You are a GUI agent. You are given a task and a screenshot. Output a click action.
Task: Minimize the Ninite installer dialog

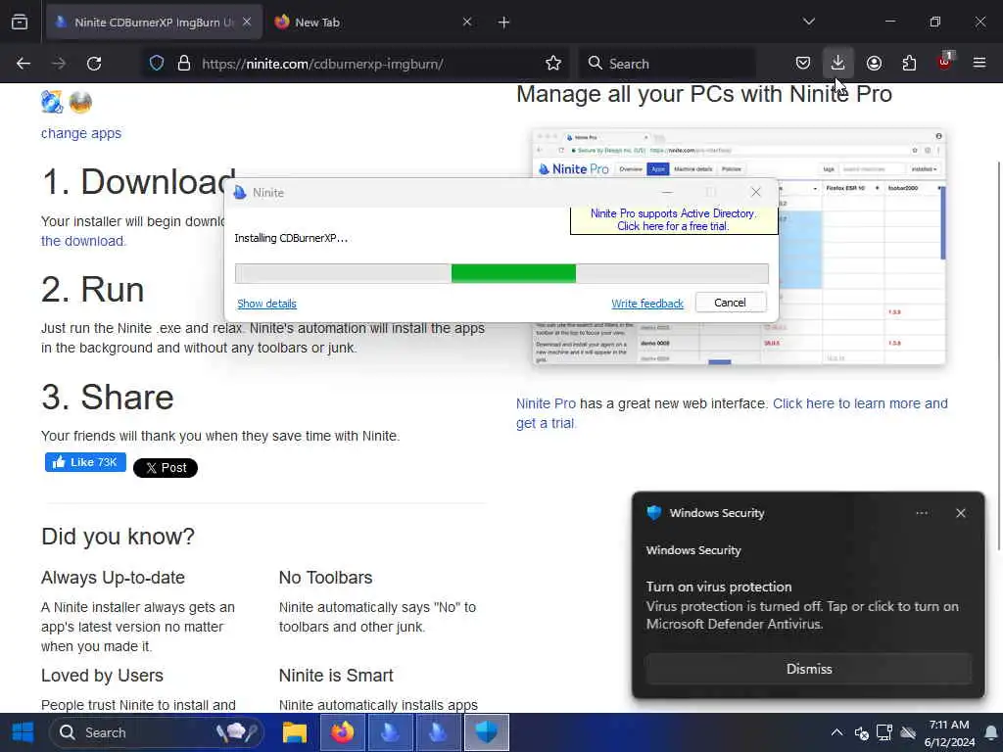[667, 193]
